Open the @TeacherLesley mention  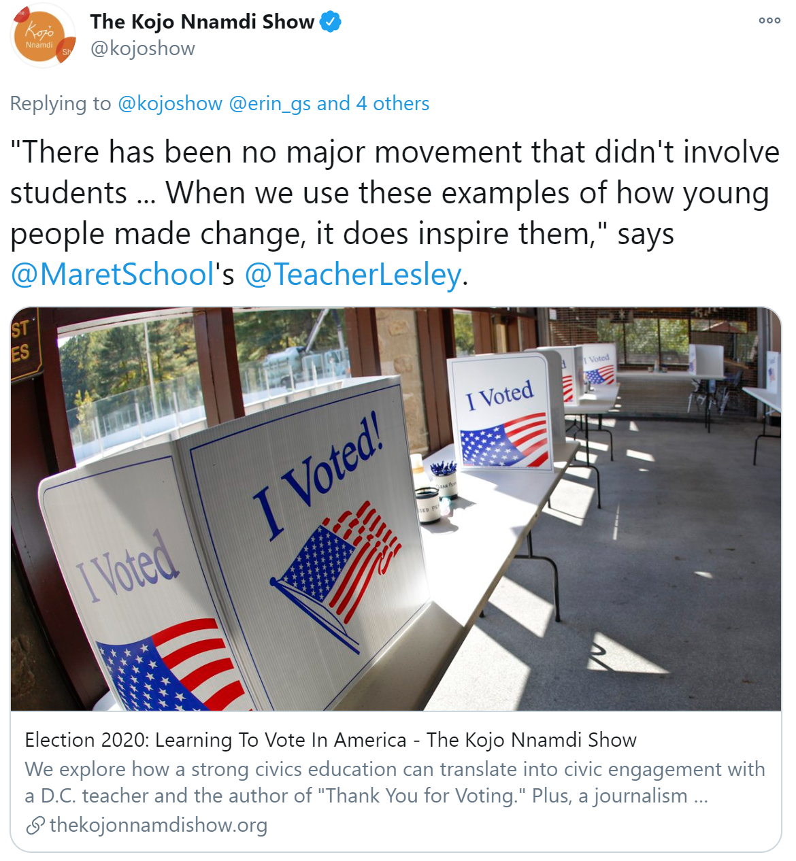click(x=352, y=275)
